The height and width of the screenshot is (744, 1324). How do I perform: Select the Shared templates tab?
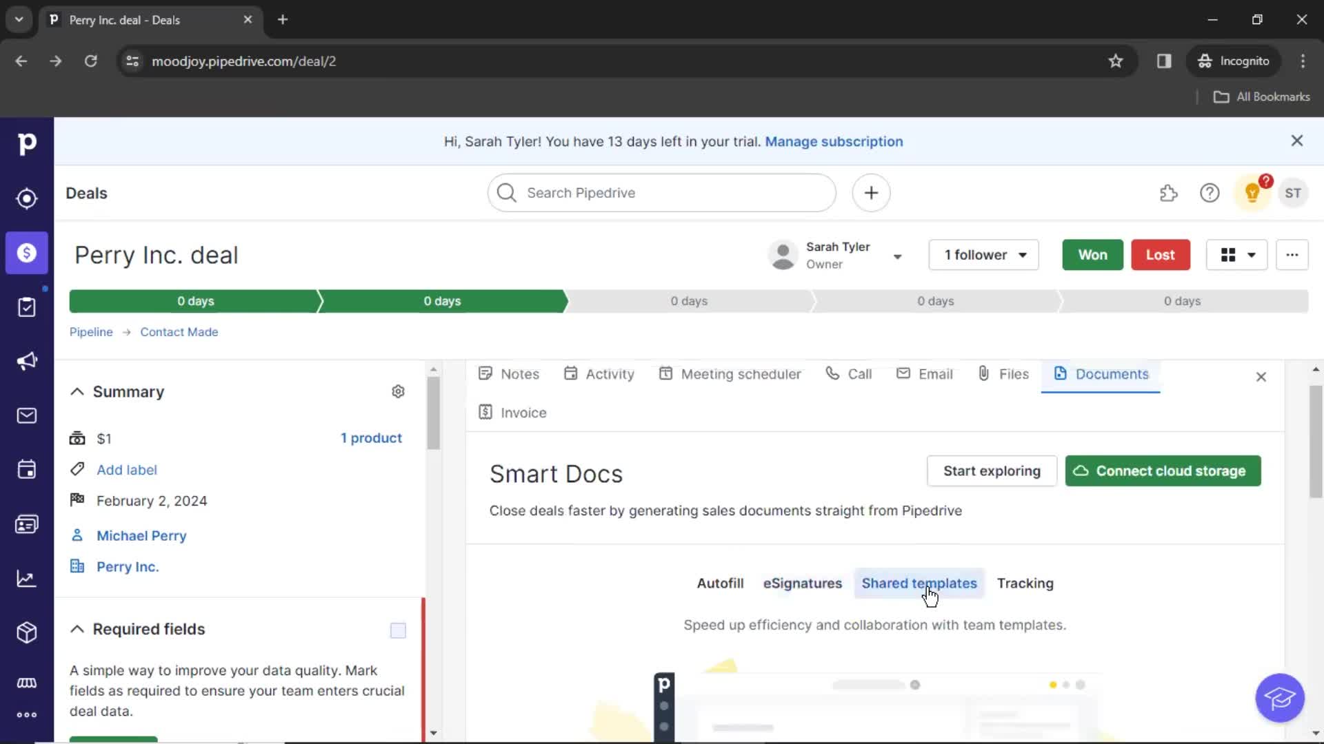919,583
